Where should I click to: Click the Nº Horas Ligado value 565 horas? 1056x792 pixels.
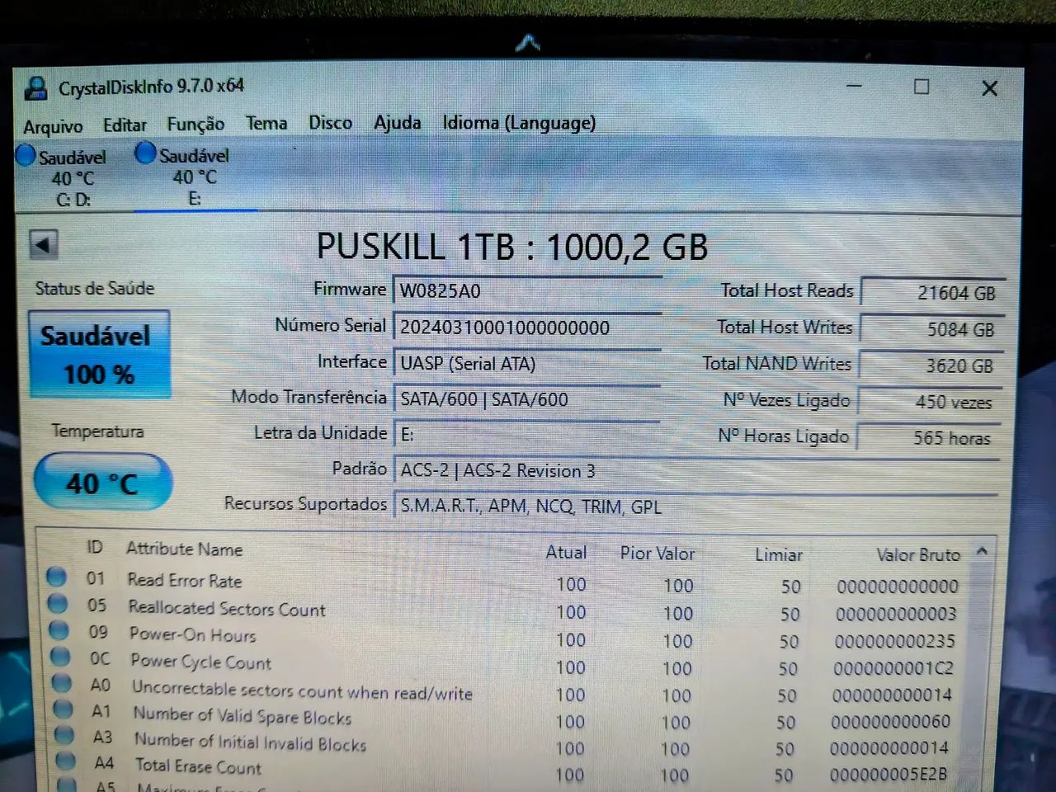click(929, 437)
